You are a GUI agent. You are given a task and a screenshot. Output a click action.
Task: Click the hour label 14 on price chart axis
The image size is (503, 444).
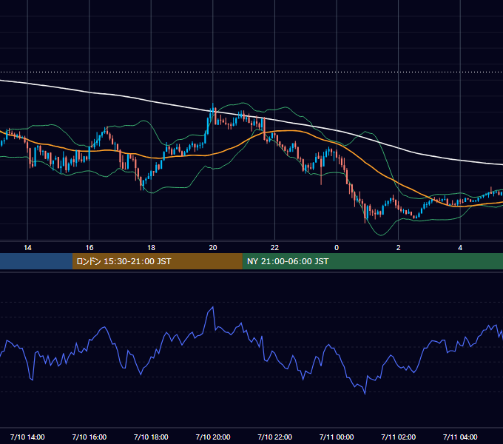coord(27,248)
